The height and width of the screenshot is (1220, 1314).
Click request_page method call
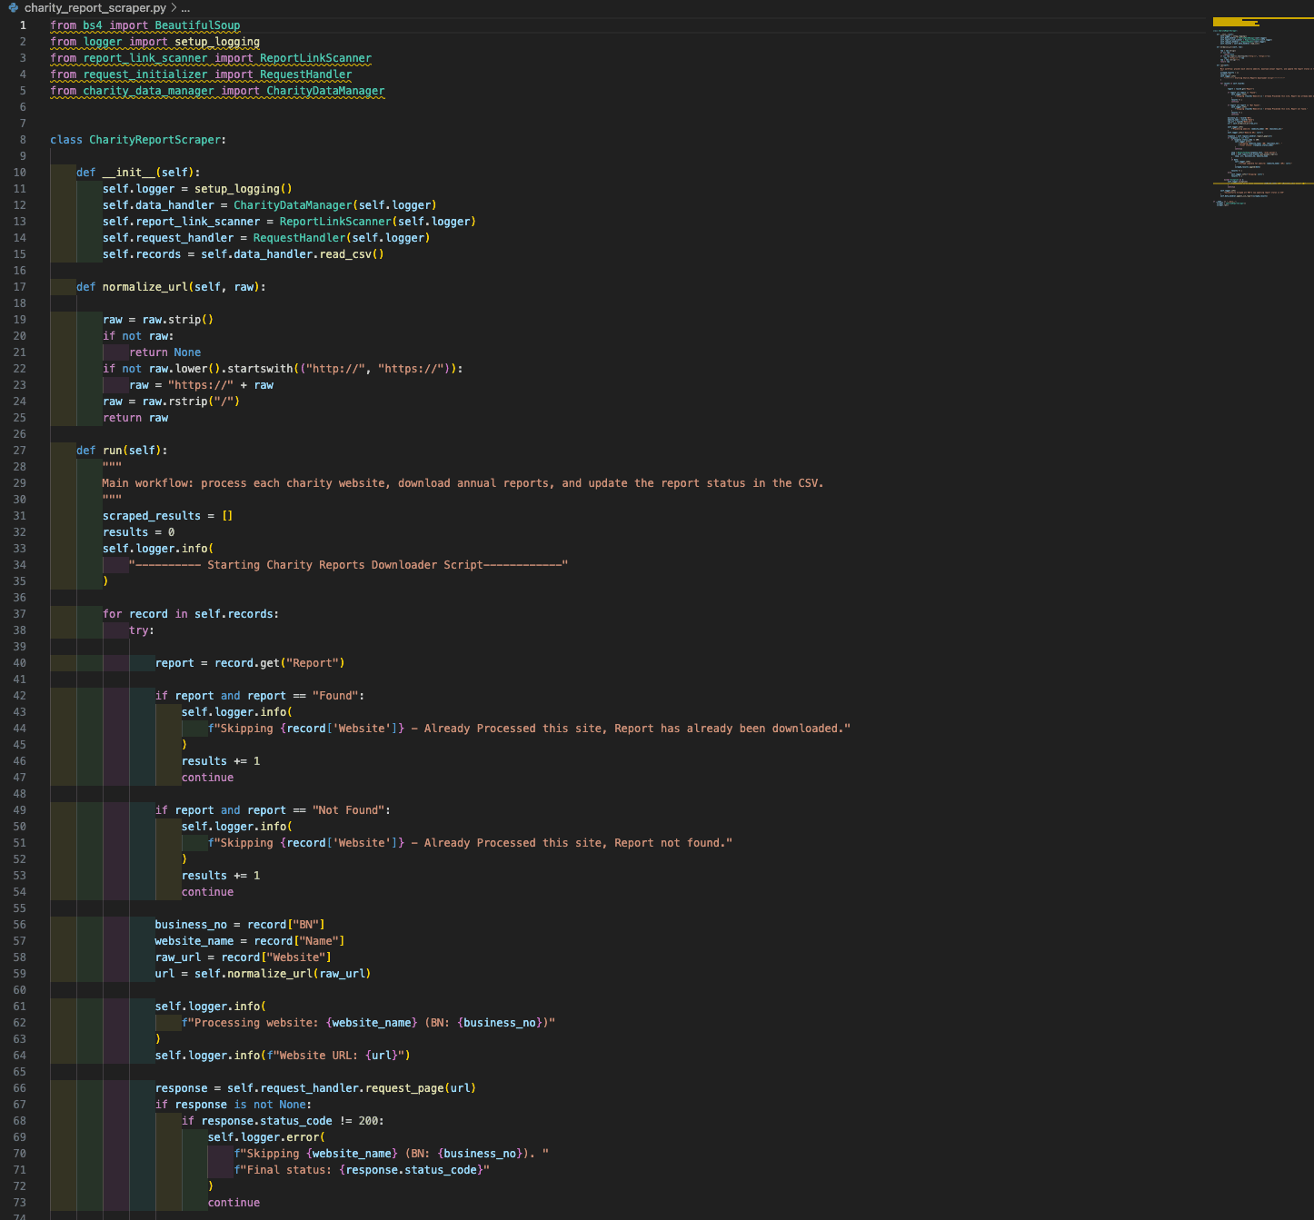404,1088
